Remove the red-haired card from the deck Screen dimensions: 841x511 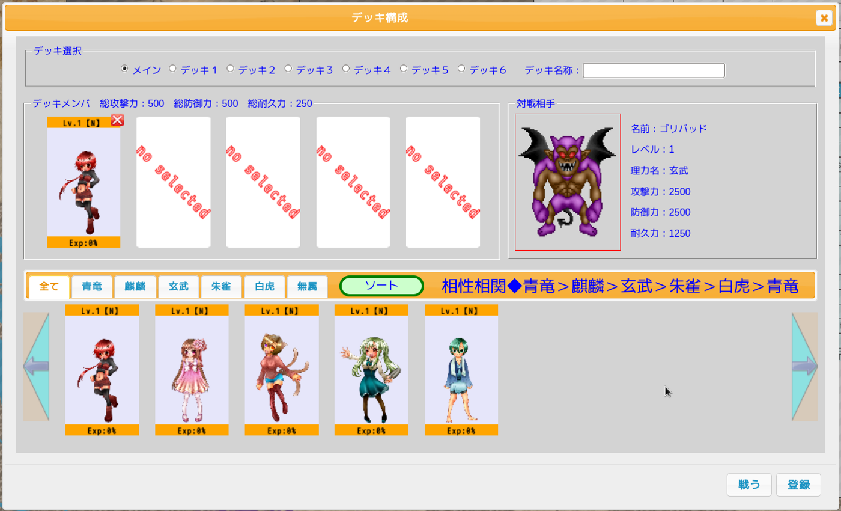118,120
